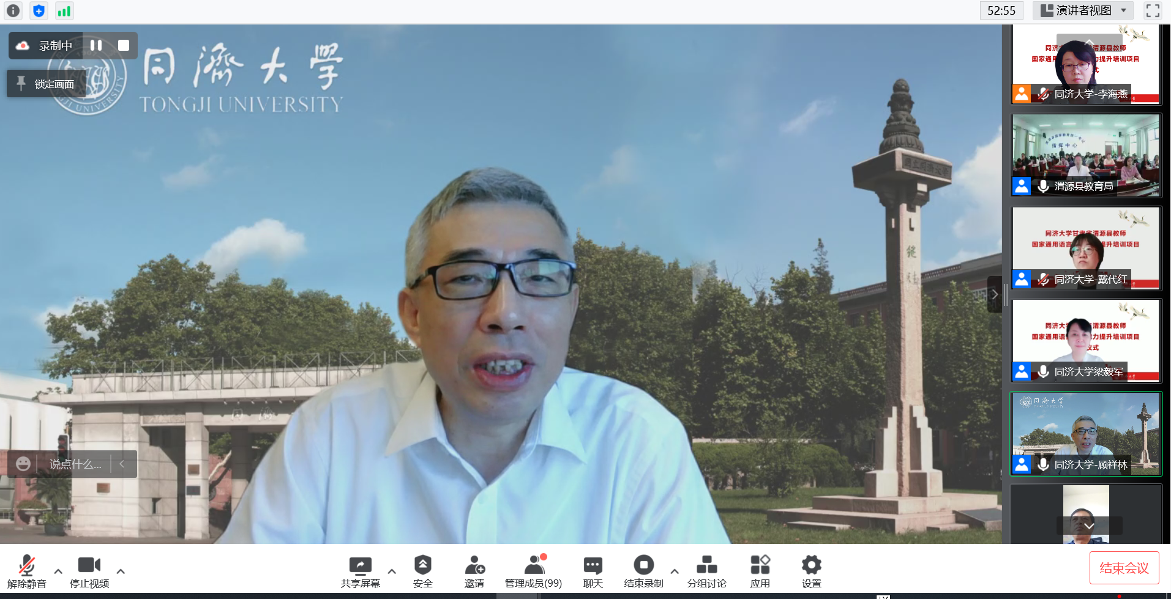The height and width of the screenshot is (599, 1171).
Task: Click emoji reaction smiley icon
Action: (x=23, y=464)
